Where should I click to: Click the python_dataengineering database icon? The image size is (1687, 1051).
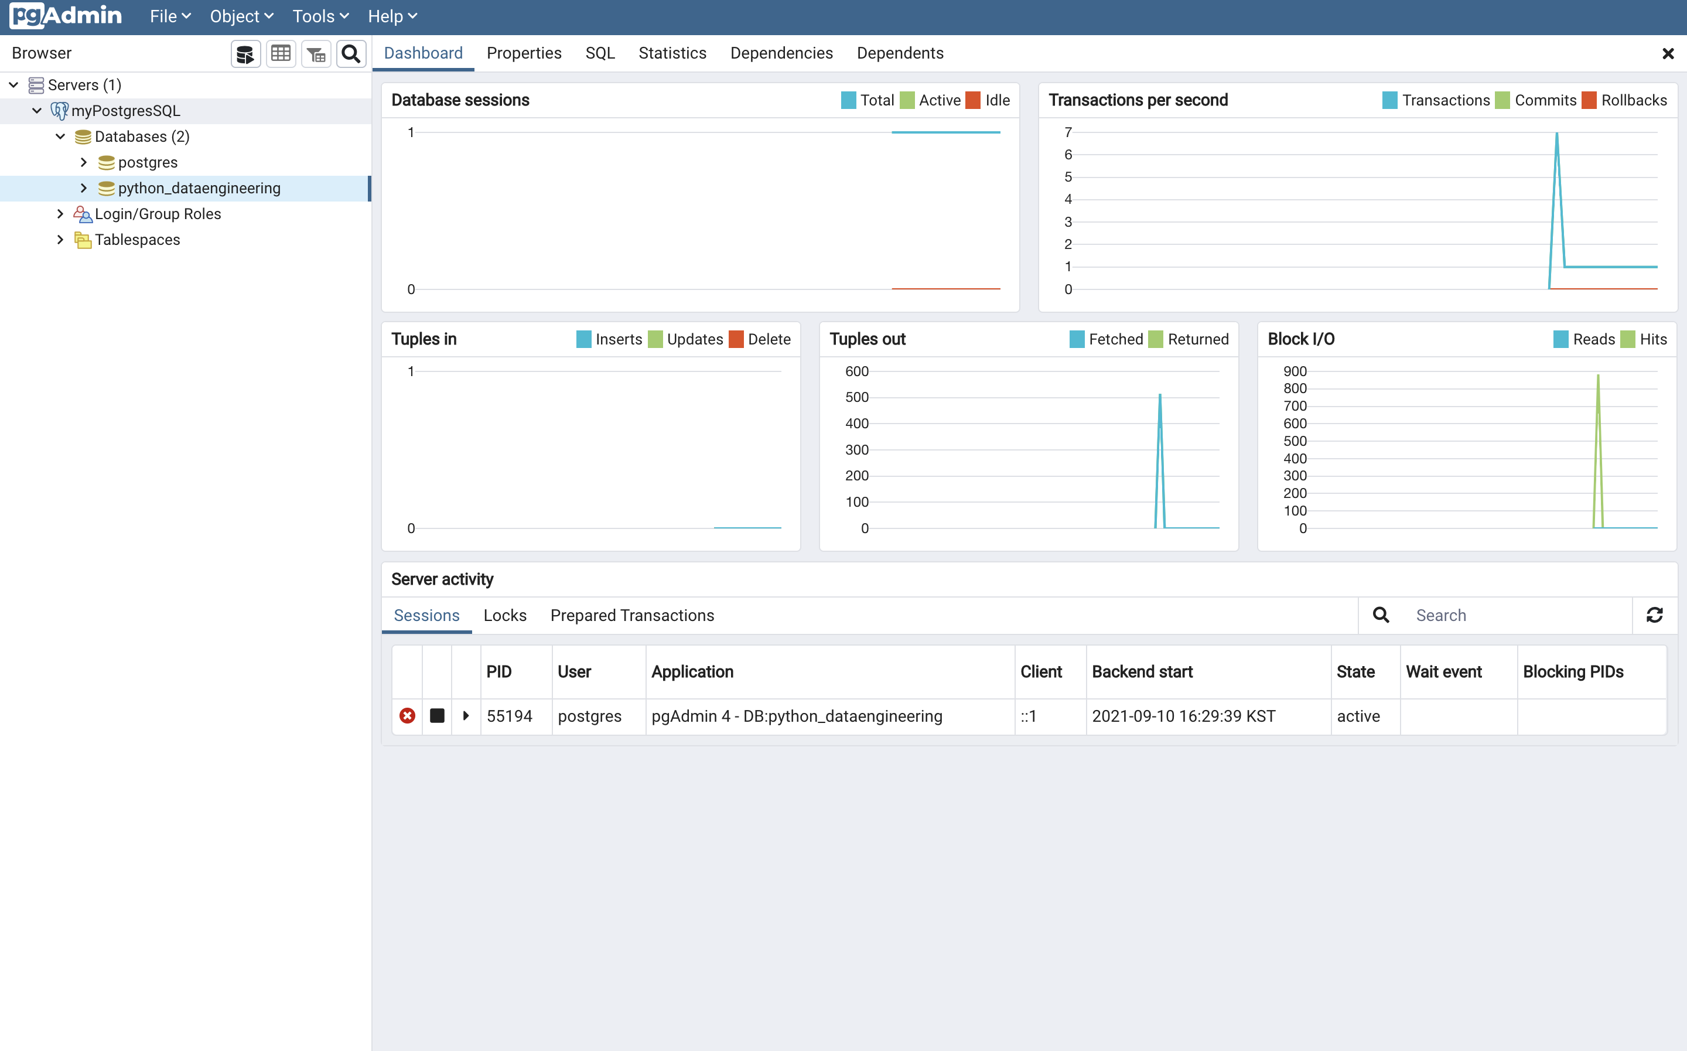(106, 187)
